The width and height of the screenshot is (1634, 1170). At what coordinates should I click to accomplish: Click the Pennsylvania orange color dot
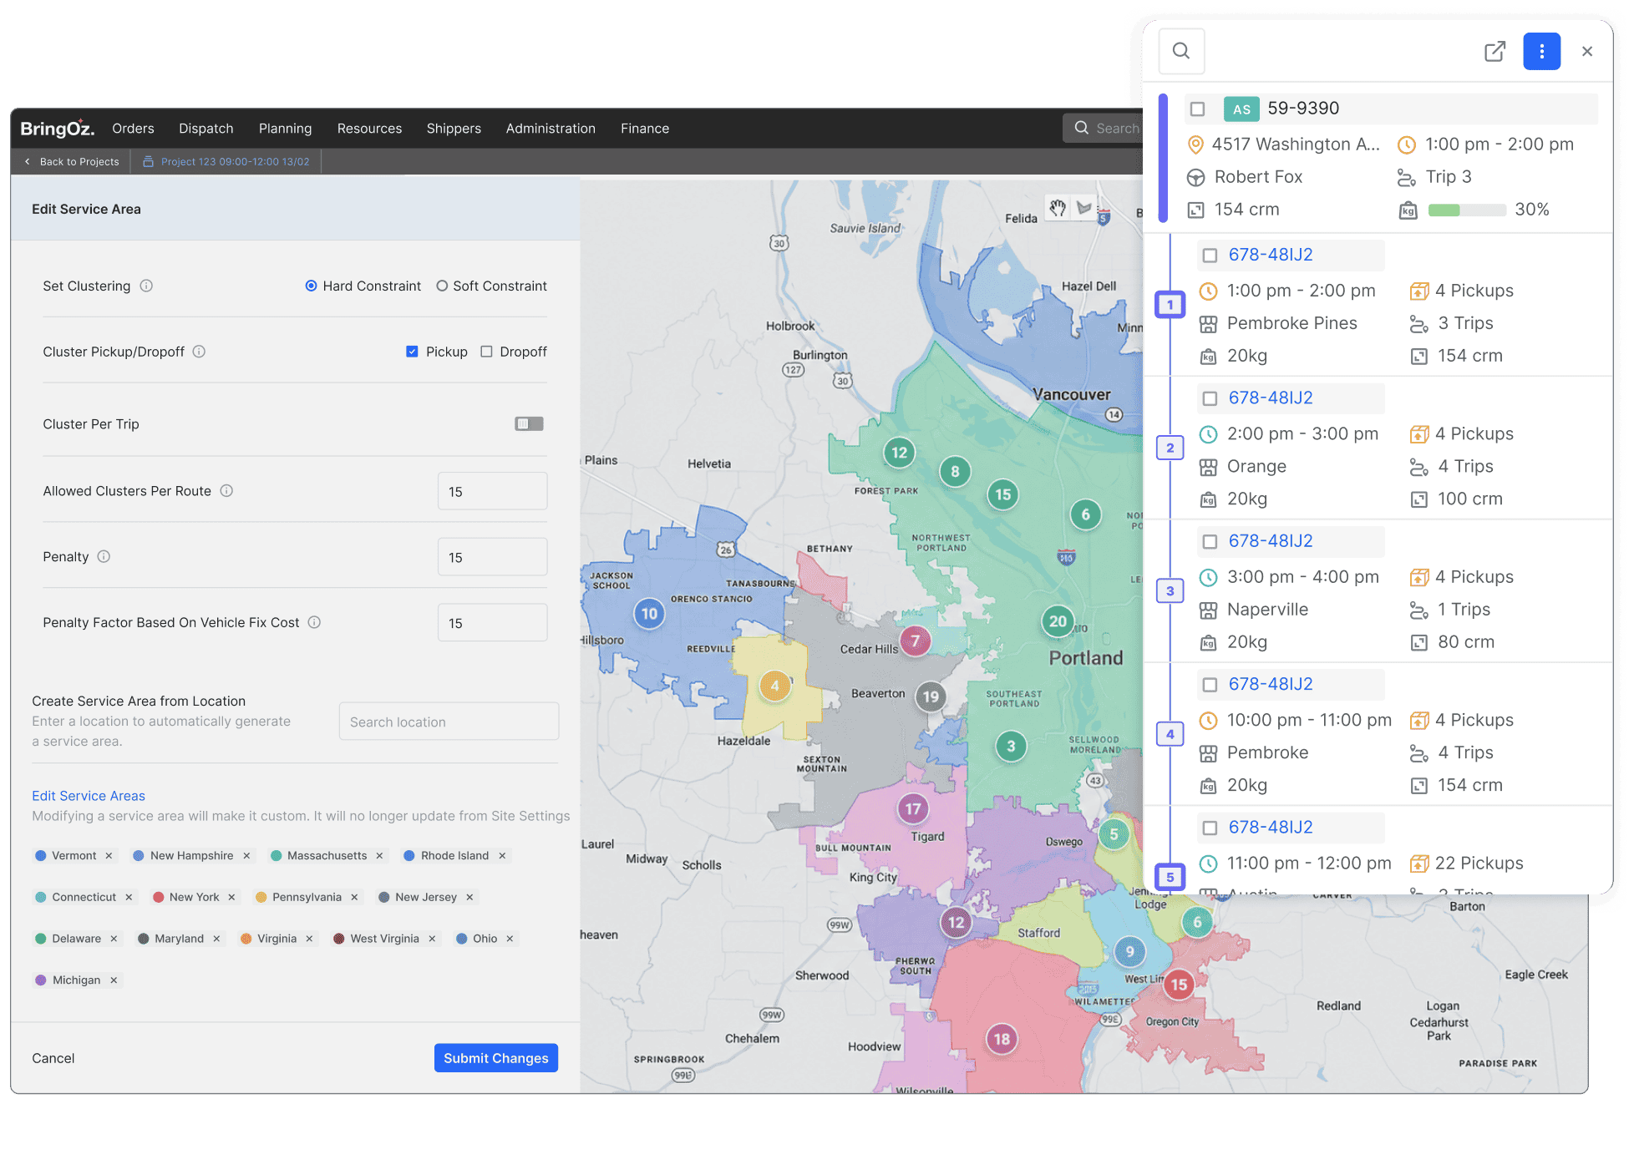[261, 897]
